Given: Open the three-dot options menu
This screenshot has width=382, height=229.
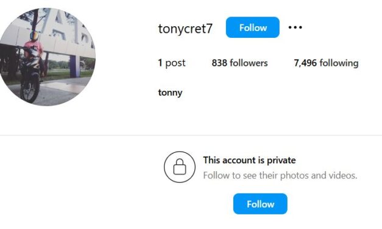Looking at the screenshot, I should (295, 27).
